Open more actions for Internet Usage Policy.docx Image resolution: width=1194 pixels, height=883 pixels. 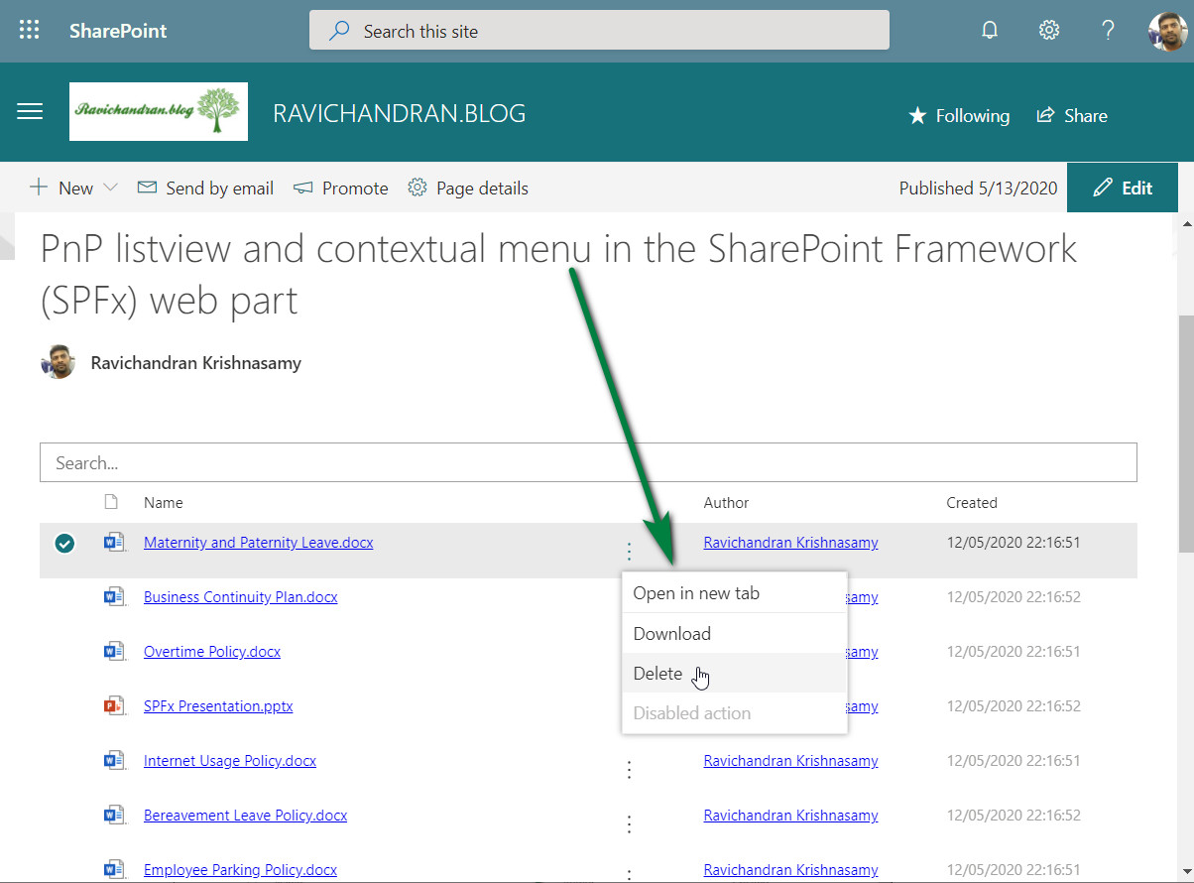click(x=629, y=769)
